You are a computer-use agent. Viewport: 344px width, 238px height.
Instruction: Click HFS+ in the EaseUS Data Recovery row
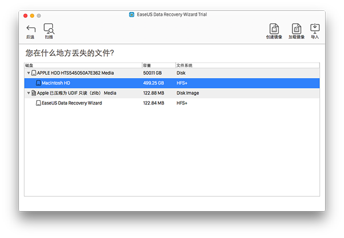click(x=182, y=103)
